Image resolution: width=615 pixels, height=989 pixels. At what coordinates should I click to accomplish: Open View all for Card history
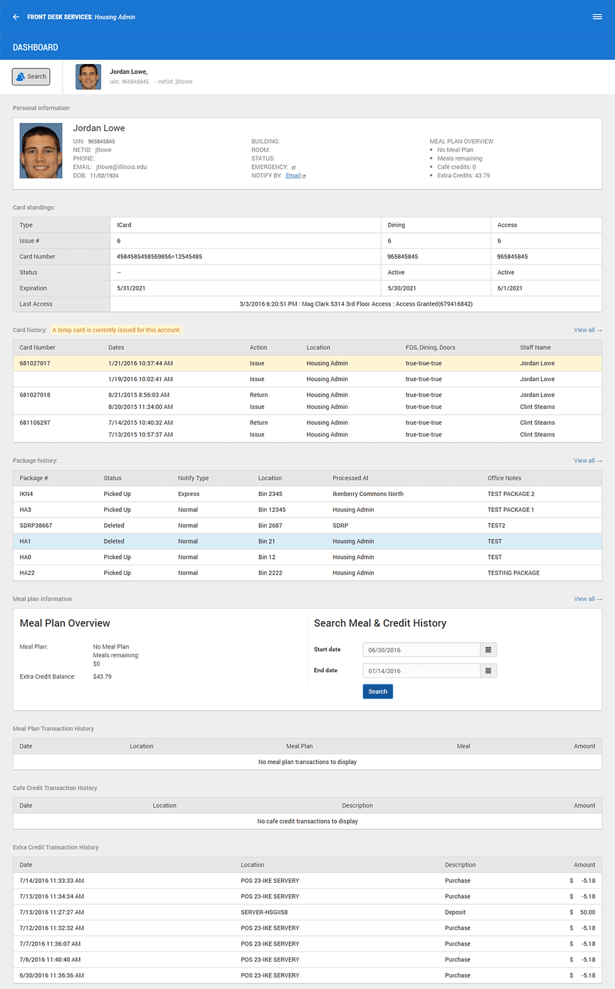[x=587, y=330]
